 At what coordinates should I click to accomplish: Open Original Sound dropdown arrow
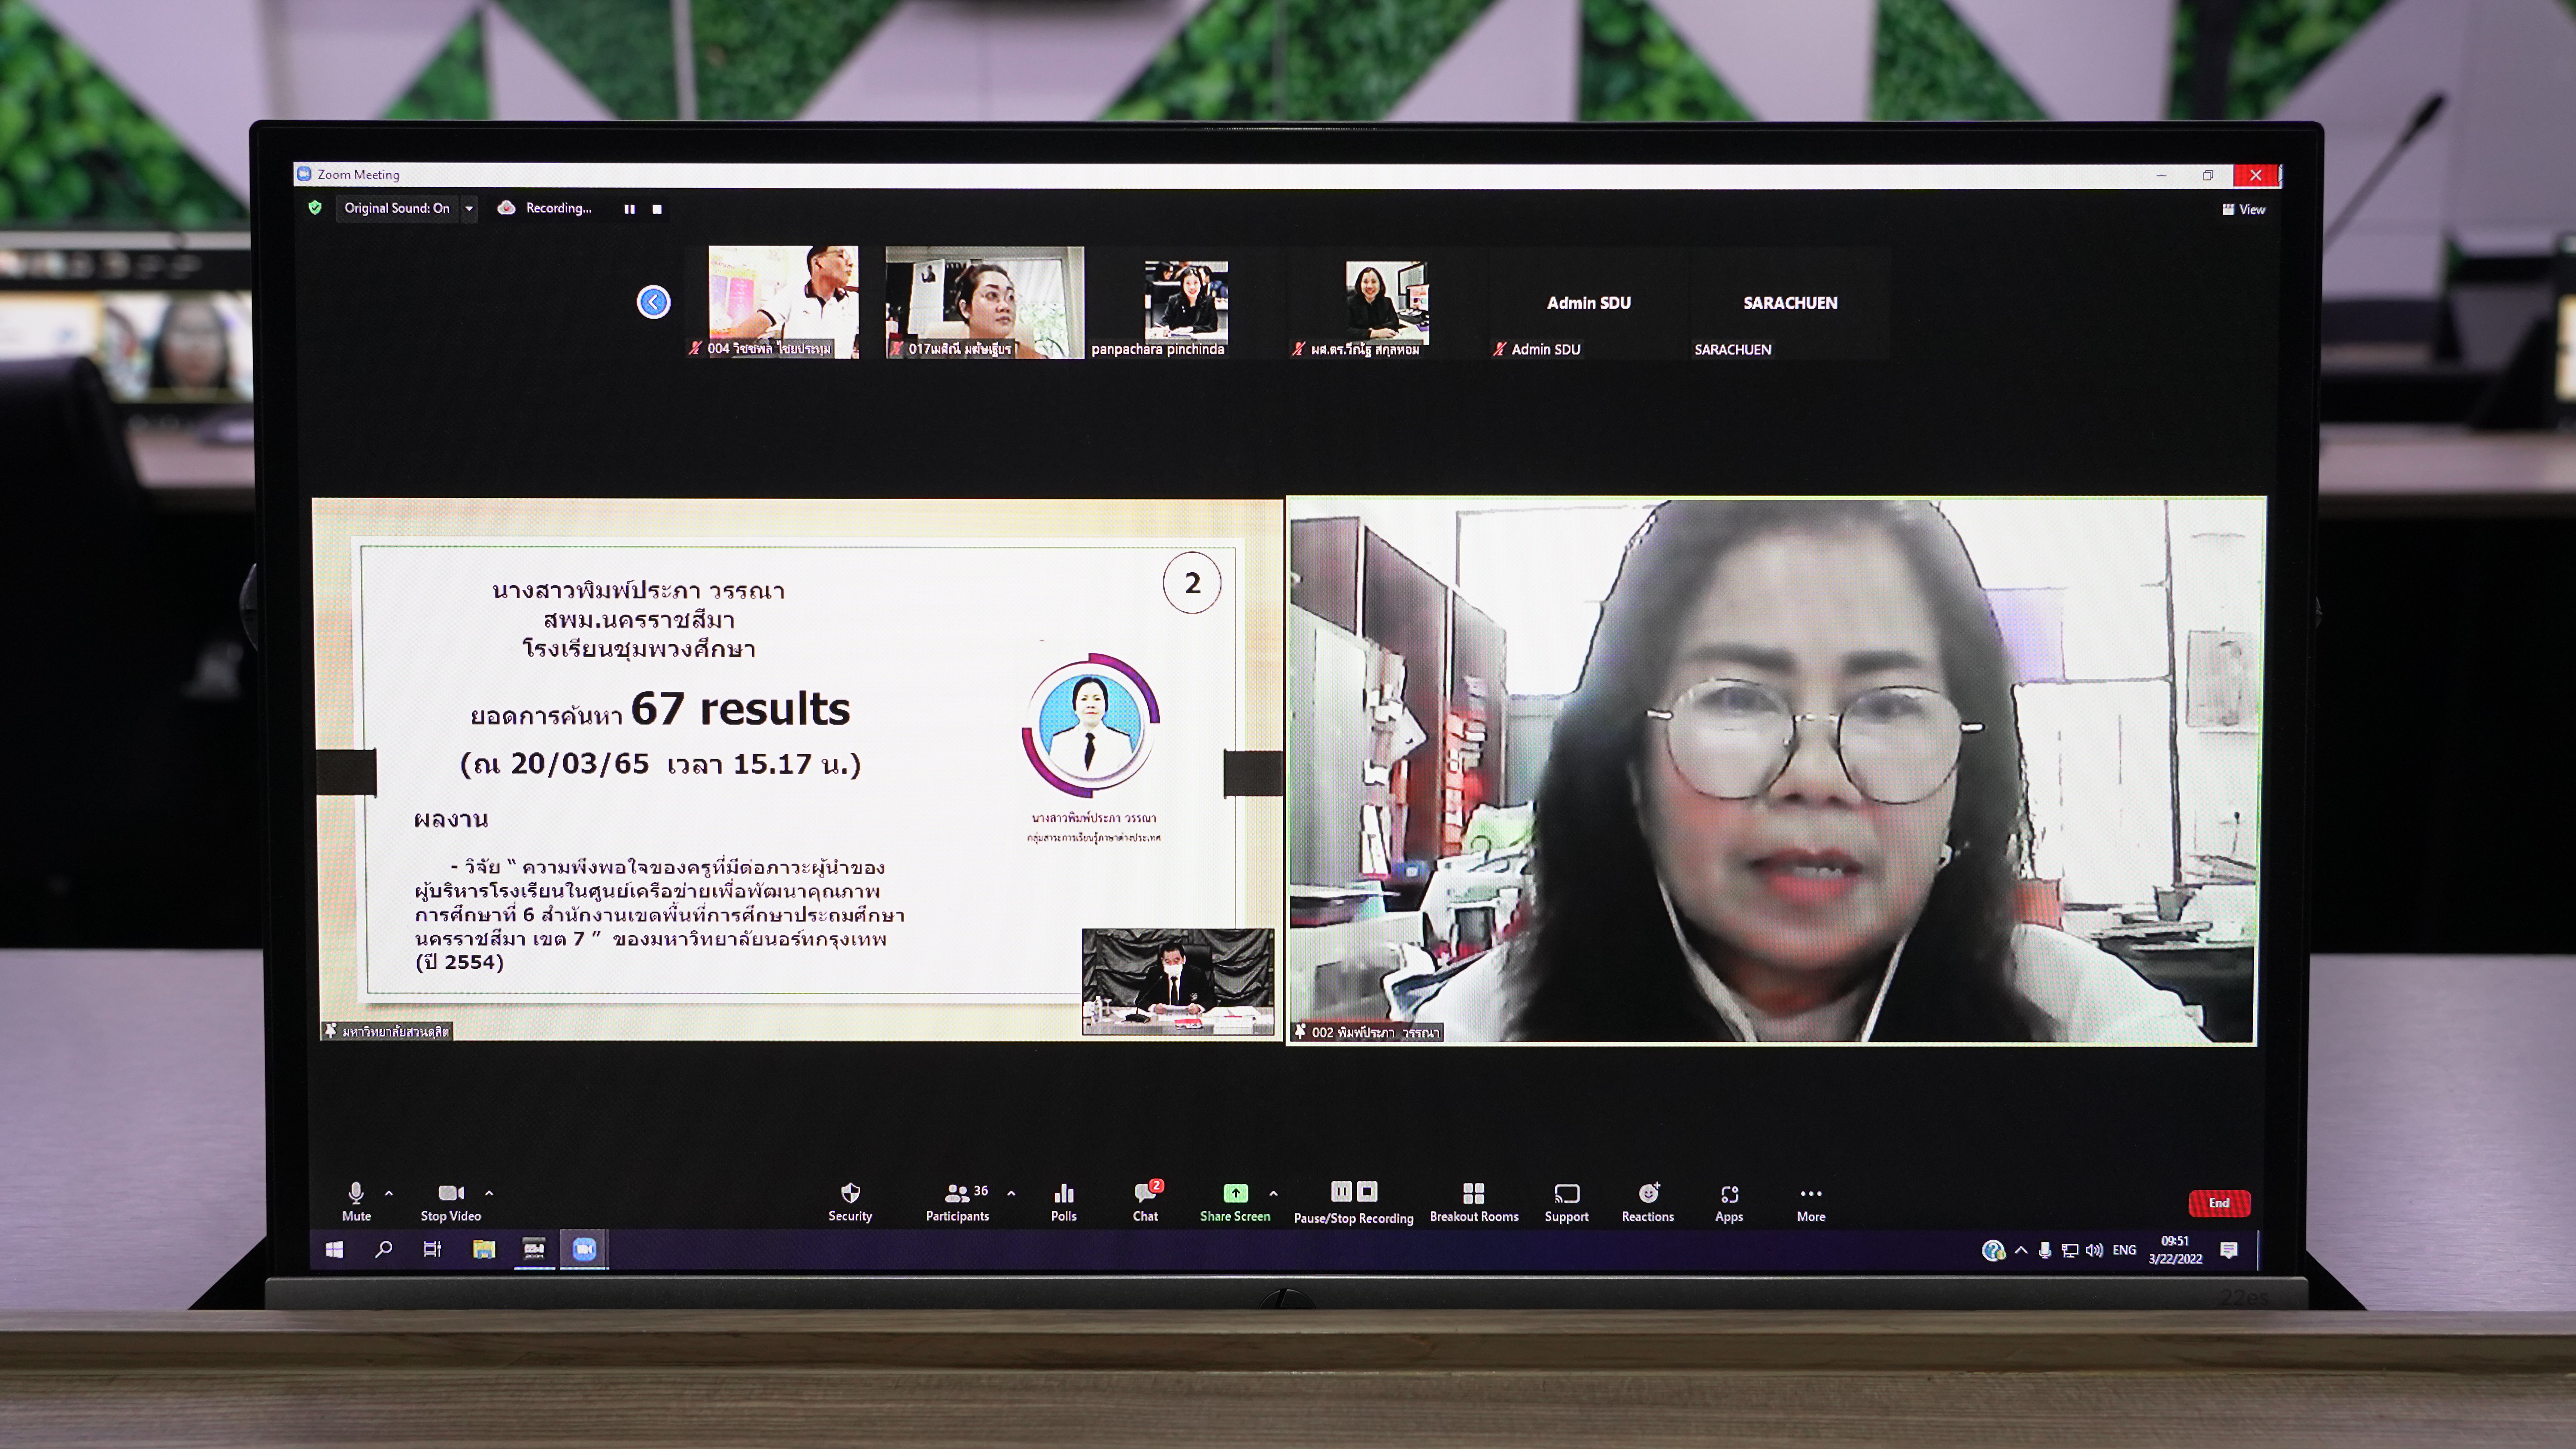469,208
